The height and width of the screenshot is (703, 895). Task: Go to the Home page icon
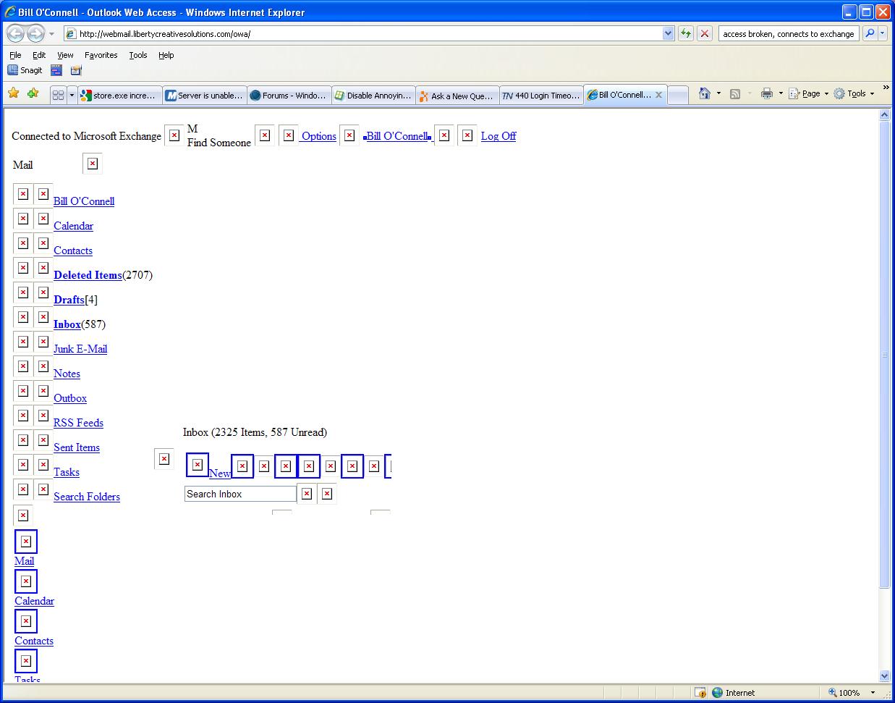pos(704,93)
